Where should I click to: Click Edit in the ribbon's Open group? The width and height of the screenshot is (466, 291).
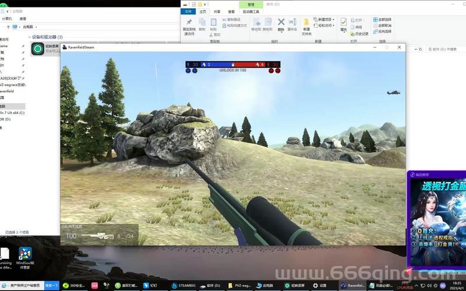tap(356, 27)
